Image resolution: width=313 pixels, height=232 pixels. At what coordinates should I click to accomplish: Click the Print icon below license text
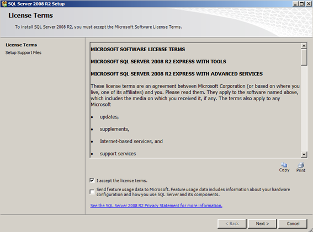(x=301, y=168)
